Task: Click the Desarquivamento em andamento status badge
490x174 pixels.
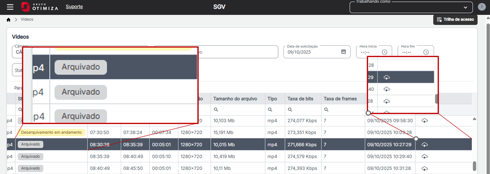Action: coord(51,132)
